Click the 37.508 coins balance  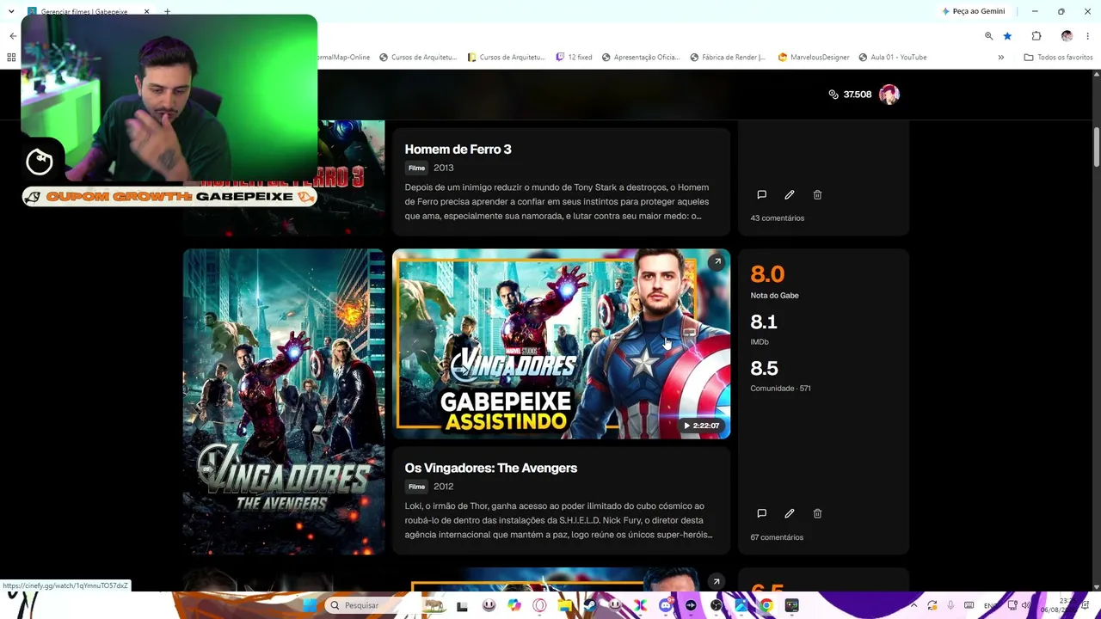[858, 95]
